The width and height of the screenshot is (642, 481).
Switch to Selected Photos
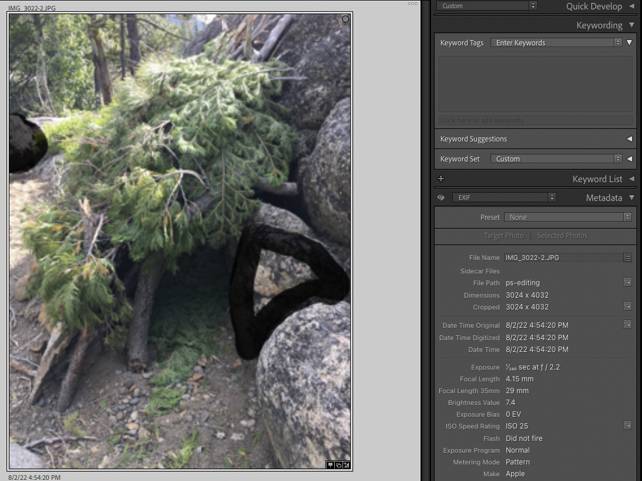(x=562, y=236)
